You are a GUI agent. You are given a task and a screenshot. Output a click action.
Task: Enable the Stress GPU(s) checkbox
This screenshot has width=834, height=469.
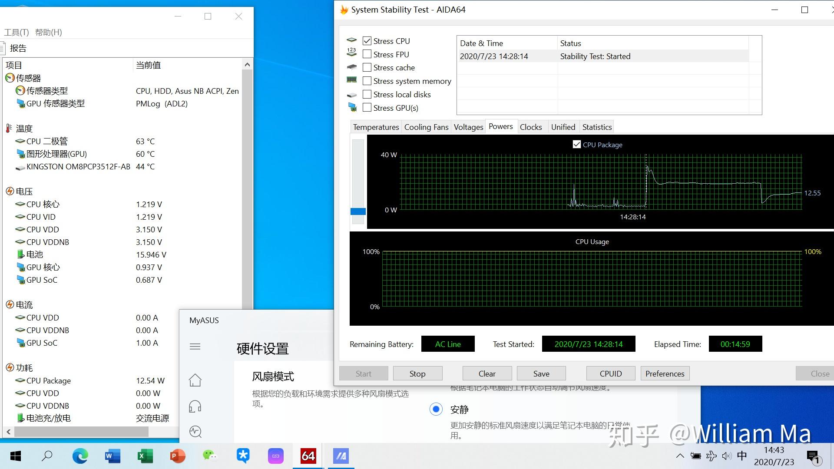click(367, 108)
